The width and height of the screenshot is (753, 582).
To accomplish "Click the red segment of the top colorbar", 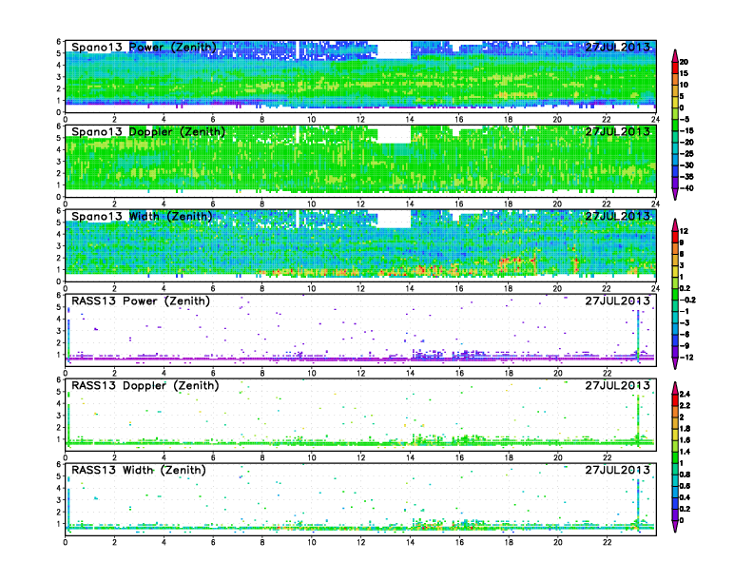I will (x=675, y=68).
